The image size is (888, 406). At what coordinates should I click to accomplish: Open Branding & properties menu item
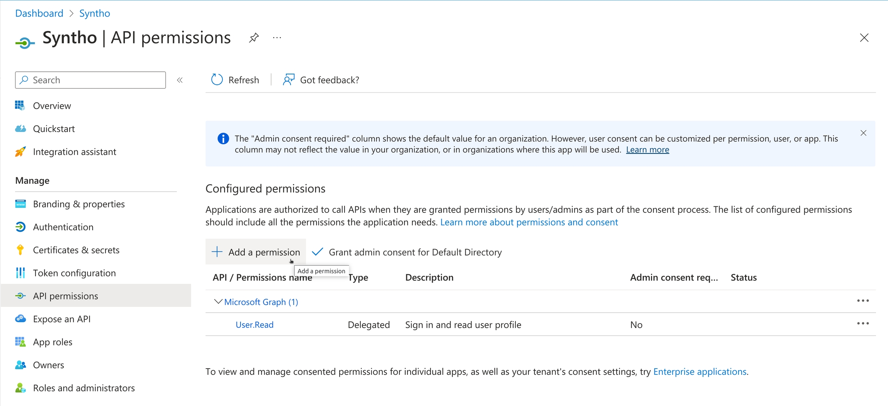pyautogui.click(x=79, y=204)
